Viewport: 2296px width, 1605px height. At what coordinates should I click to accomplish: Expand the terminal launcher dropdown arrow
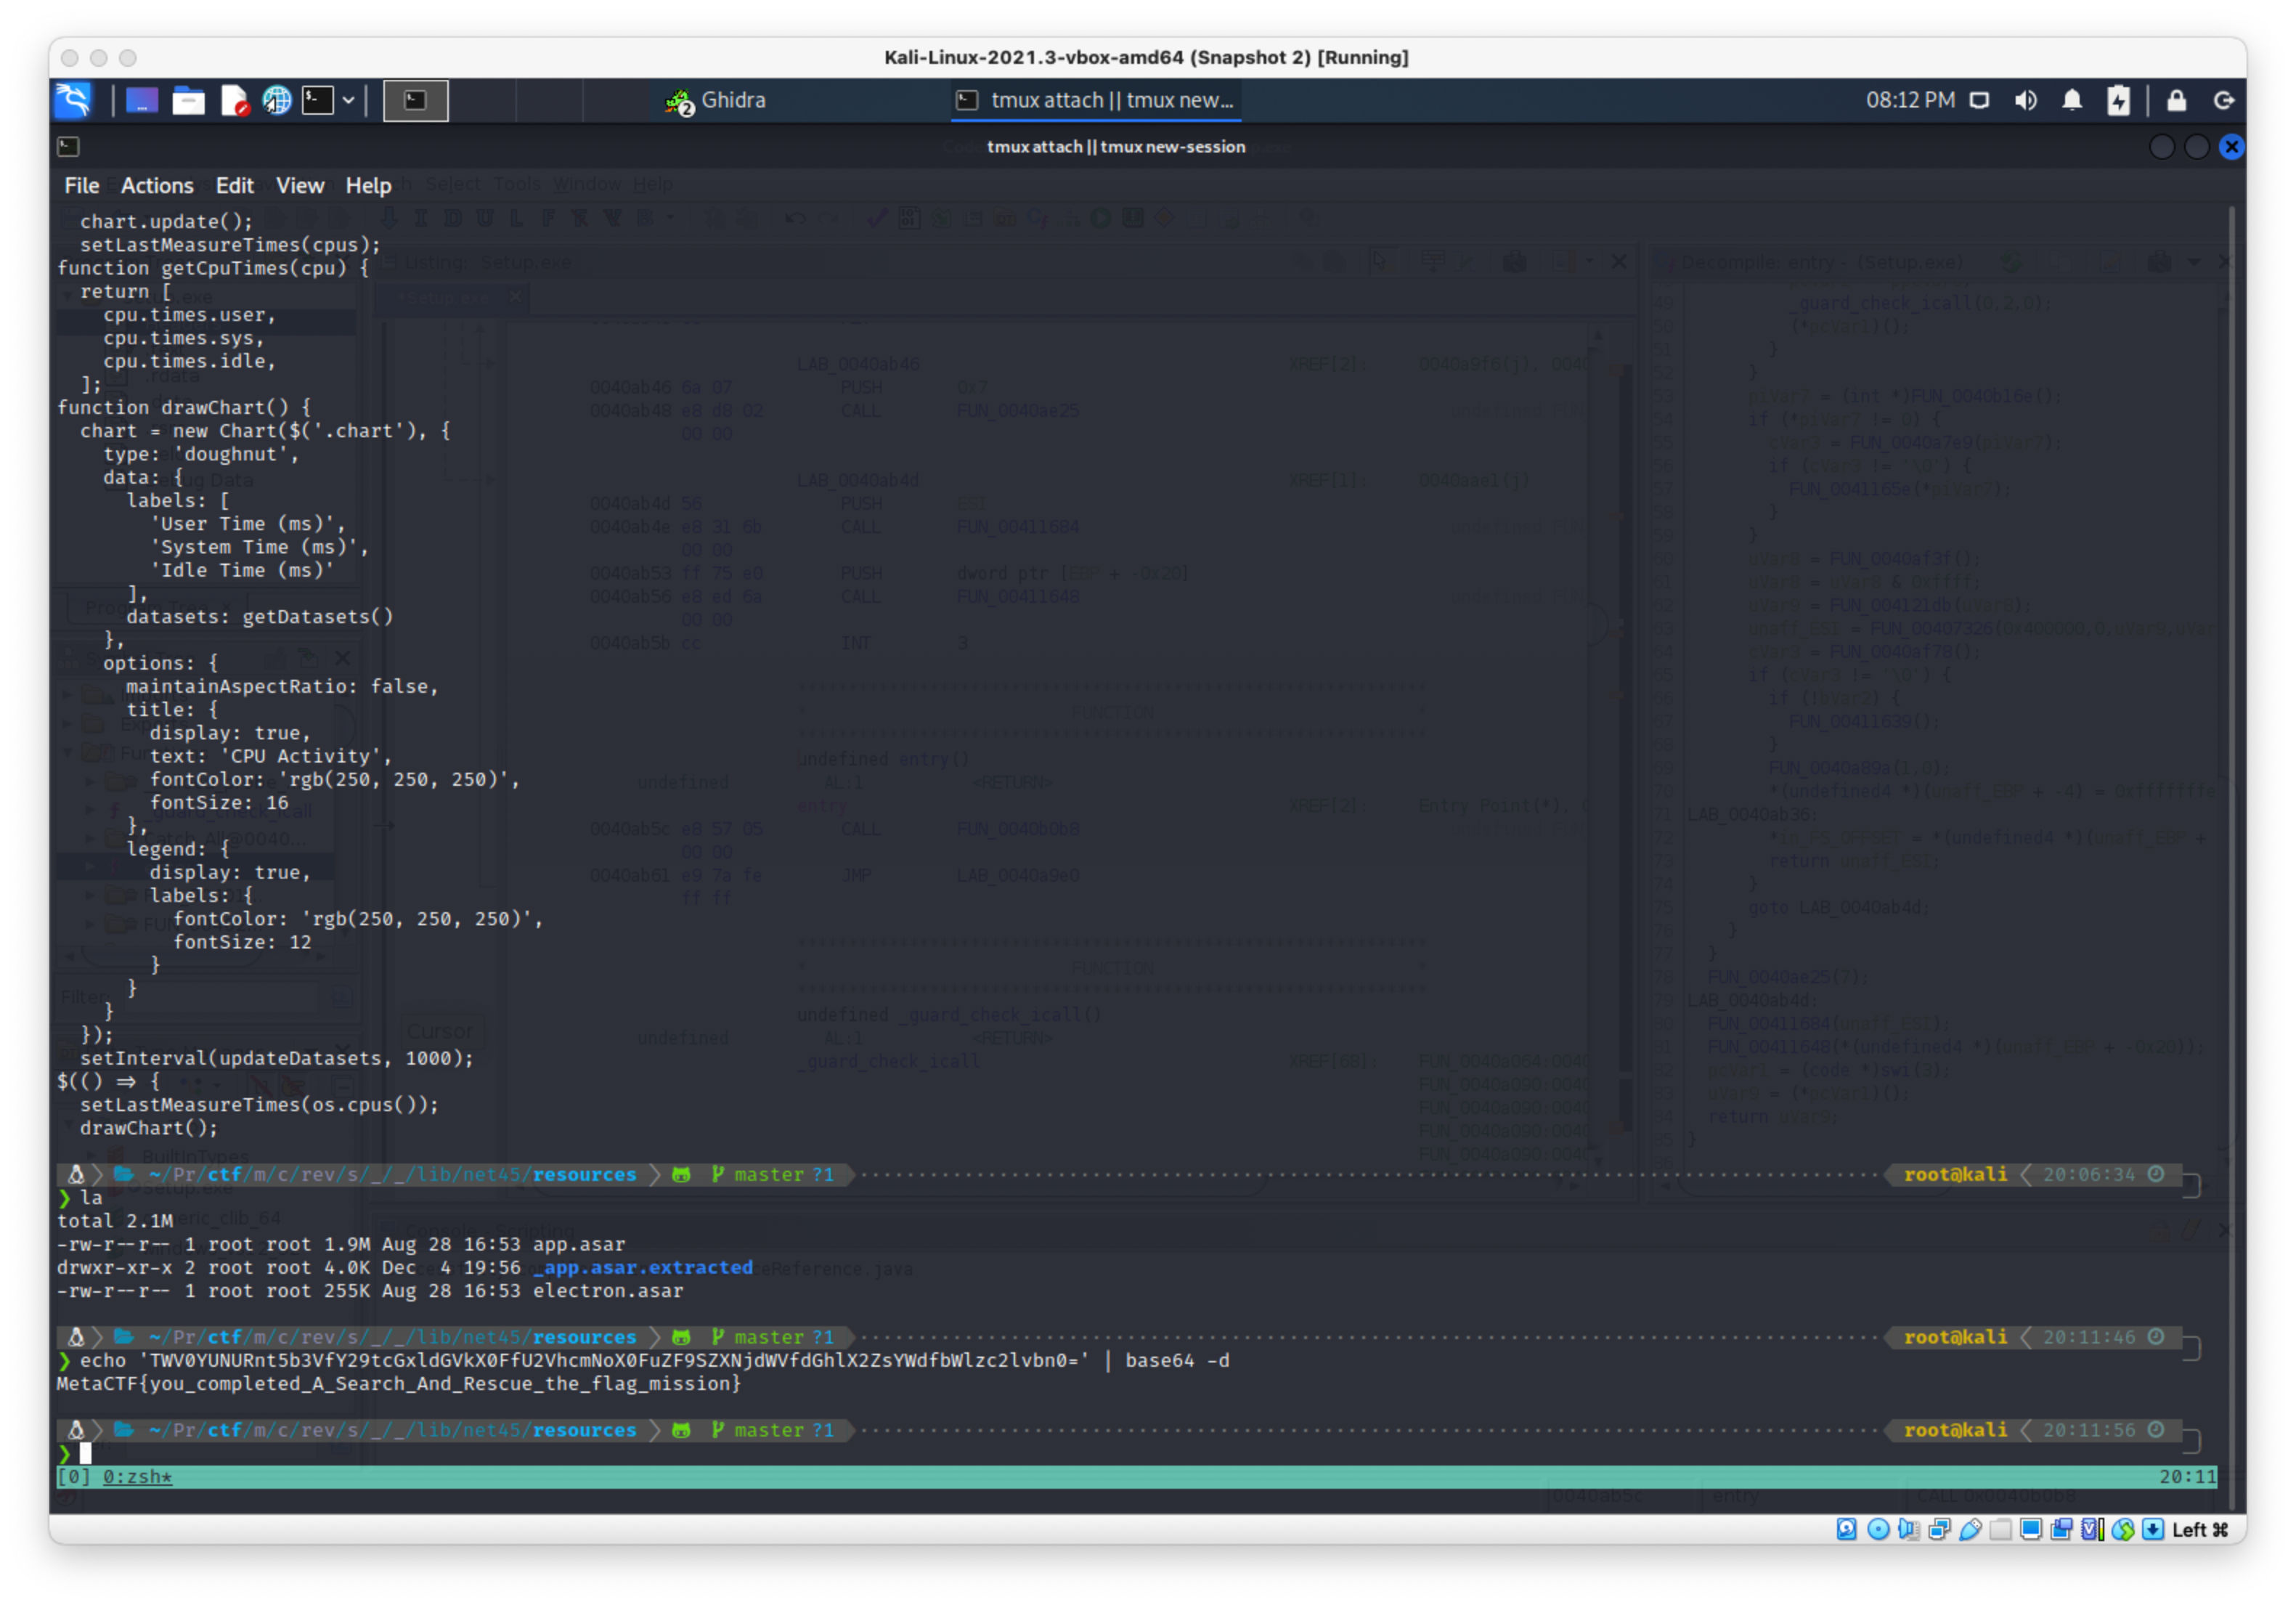[348, 100]
